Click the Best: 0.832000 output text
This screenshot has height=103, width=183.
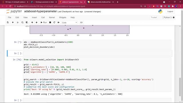click(73, 94)
